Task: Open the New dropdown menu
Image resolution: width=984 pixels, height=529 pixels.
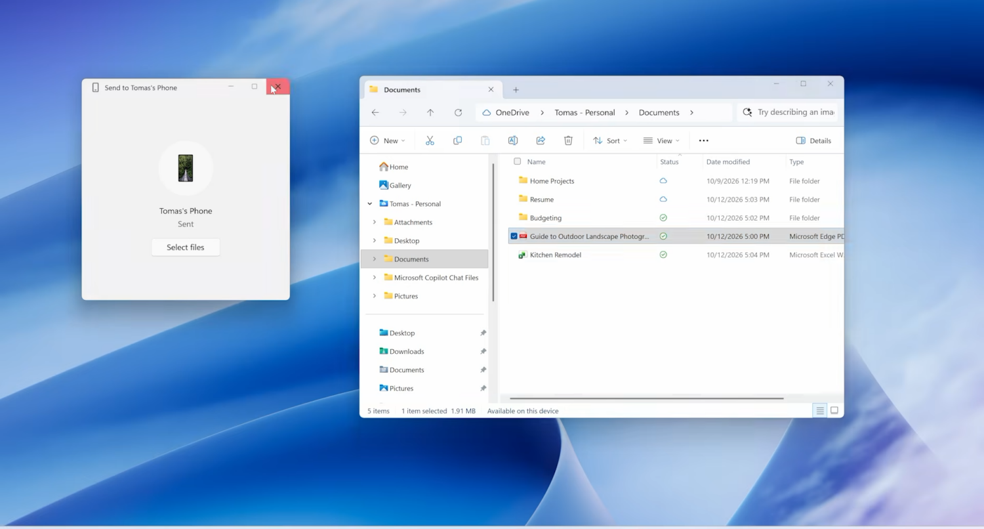Action: pyautogui.click(x=388, y=140)
